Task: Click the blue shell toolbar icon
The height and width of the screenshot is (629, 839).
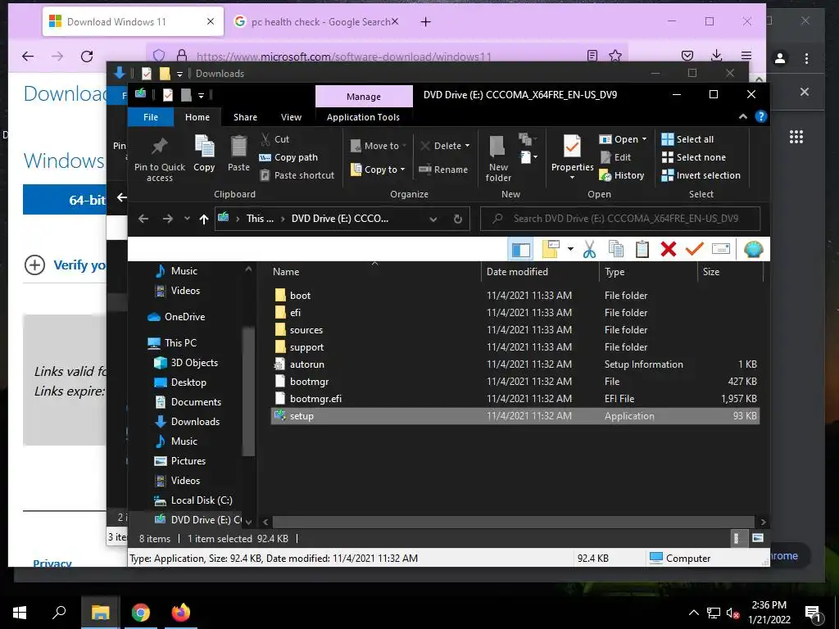Action: coord(754,249)
